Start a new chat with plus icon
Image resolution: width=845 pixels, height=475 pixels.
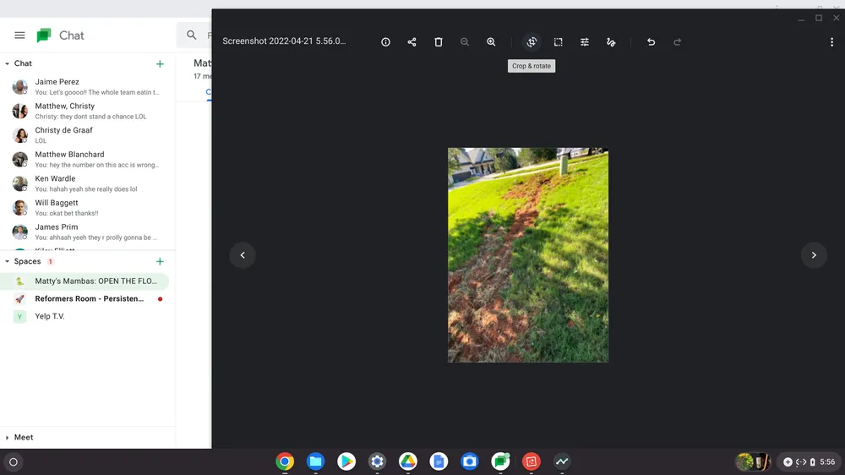160,64
